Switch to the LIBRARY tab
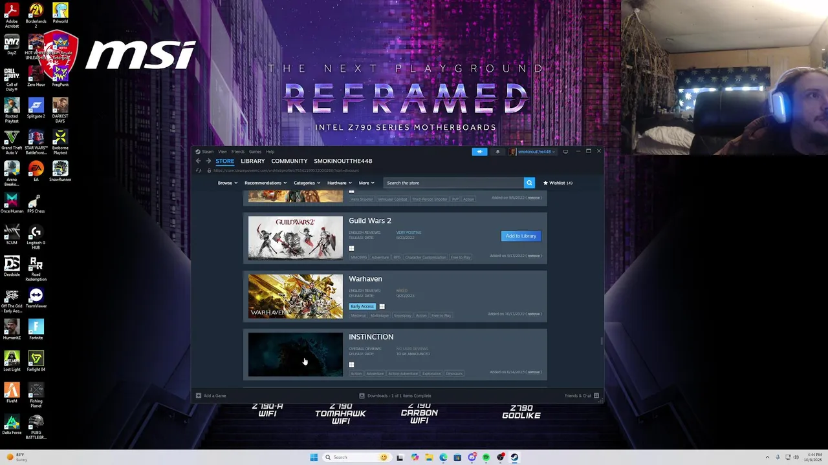 252,161
